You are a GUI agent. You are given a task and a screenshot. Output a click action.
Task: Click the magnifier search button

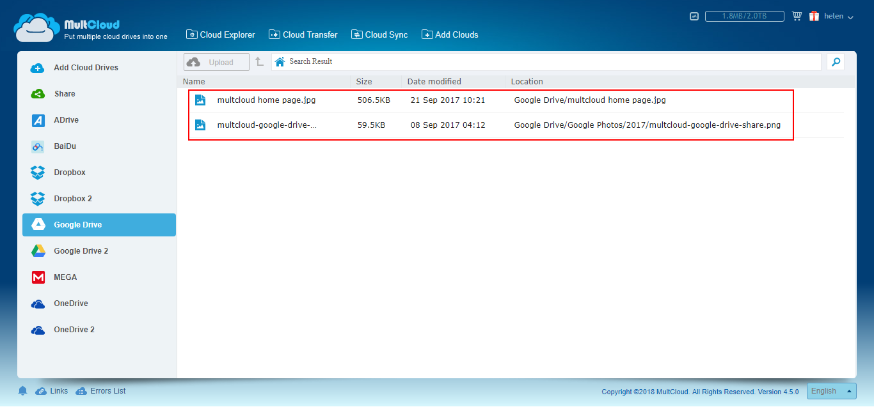[836, 61]
